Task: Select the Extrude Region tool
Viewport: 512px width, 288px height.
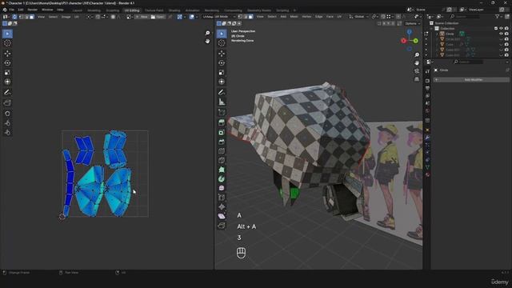Action: [222, 122]
